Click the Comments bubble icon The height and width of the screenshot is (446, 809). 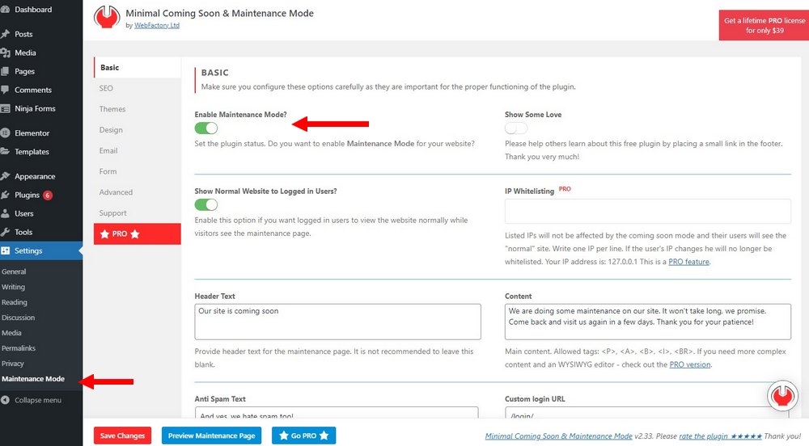[5, 90]
